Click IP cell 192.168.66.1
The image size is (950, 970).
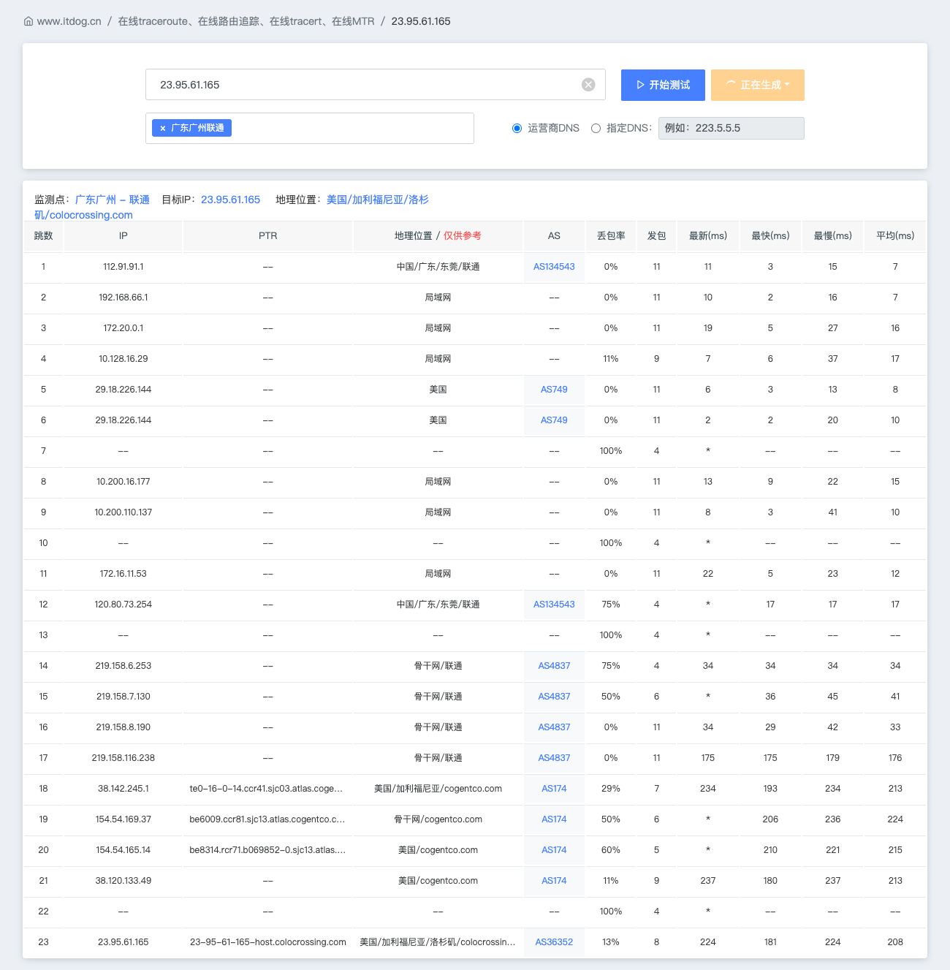pos(123,298)
